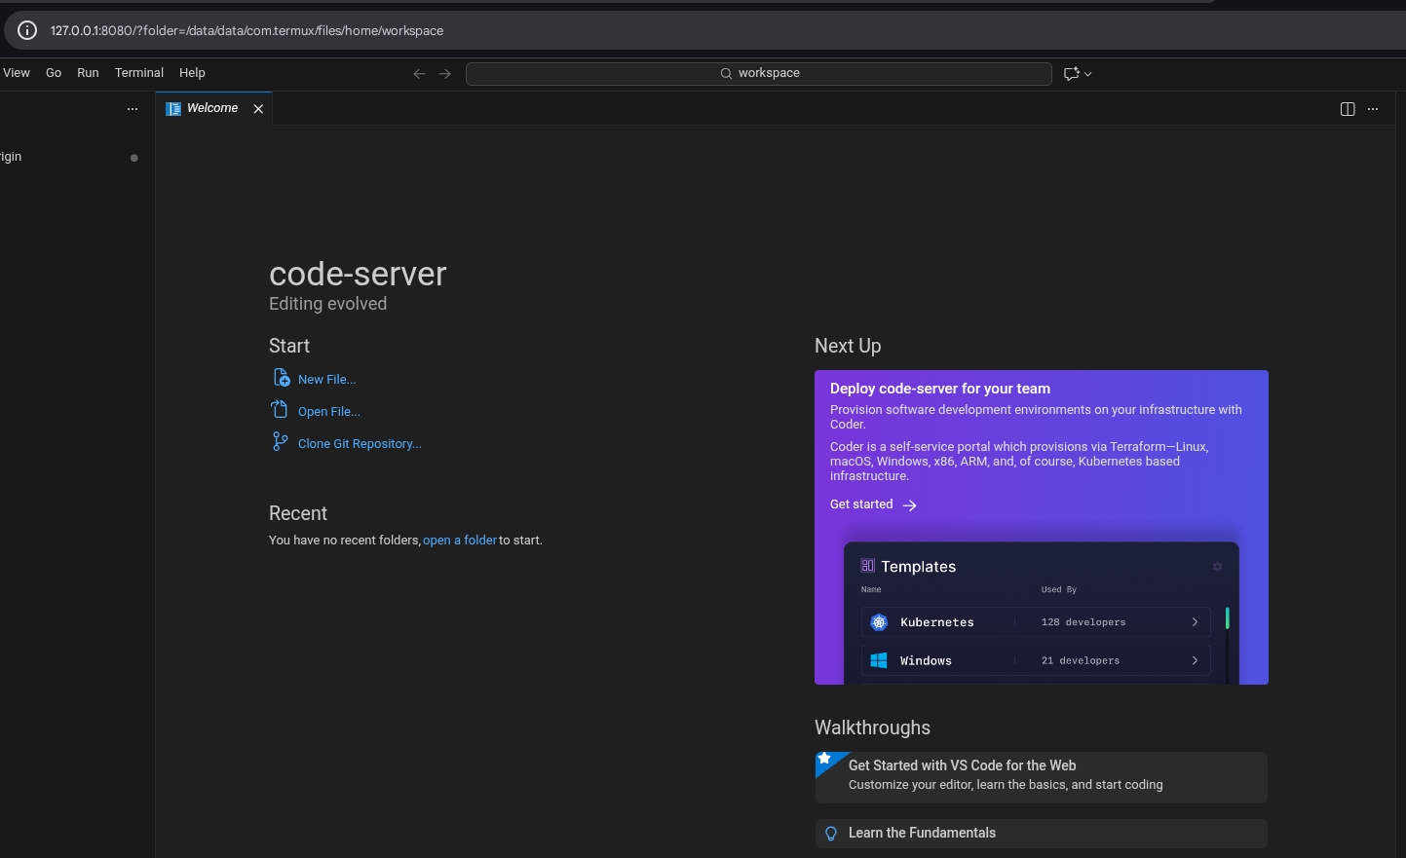Click the Clone Git Repository... link
The width and height of the screenshot is (1406, 858).
(x=360, y=444)
